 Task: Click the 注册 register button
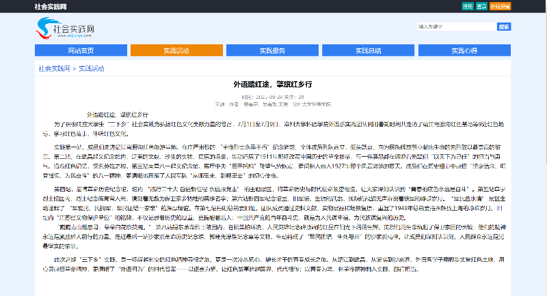pos(467,6)
